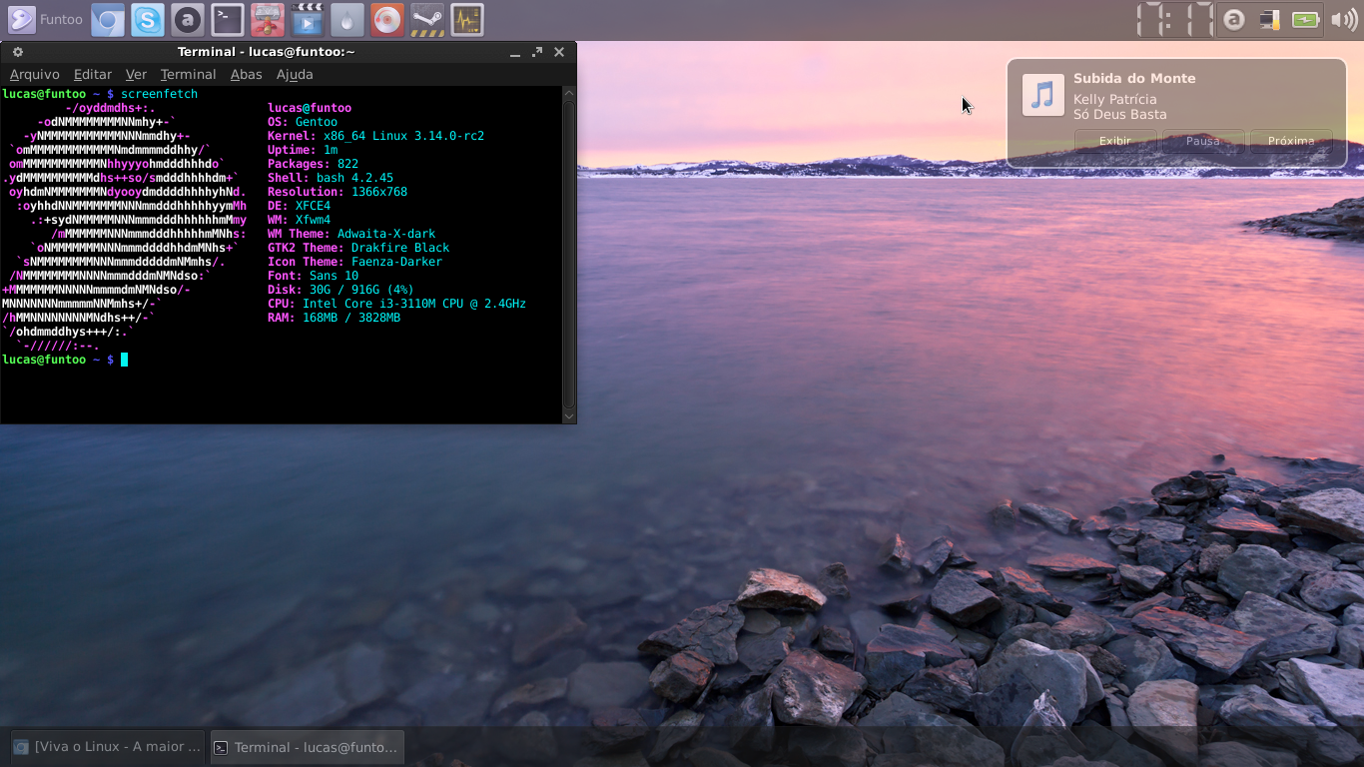Screen dimensions: 1364x767
Task: Launch Steam from the top panel
Action: point(427,19)
